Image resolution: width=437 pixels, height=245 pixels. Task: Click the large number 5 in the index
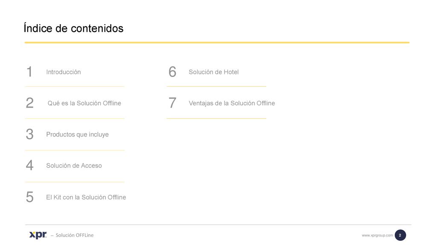point(29,197)
